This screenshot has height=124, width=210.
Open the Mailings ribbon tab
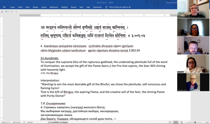click(64, 7)
